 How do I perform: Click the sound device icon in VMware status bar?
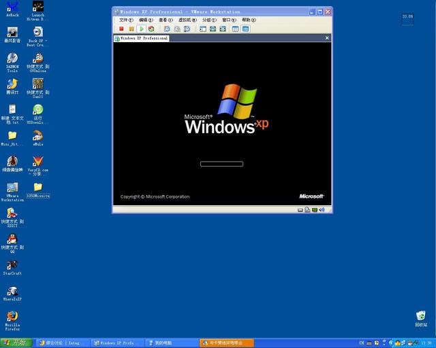[322, 210]
